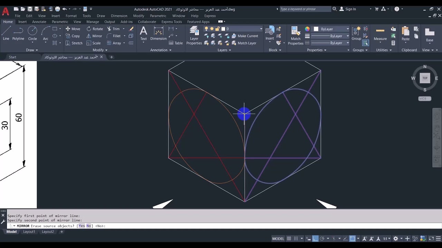This screenshot has width=442, height=248.
Task: Expand the Layers panel
Action: pyautogui.click(x=224, y=50)
